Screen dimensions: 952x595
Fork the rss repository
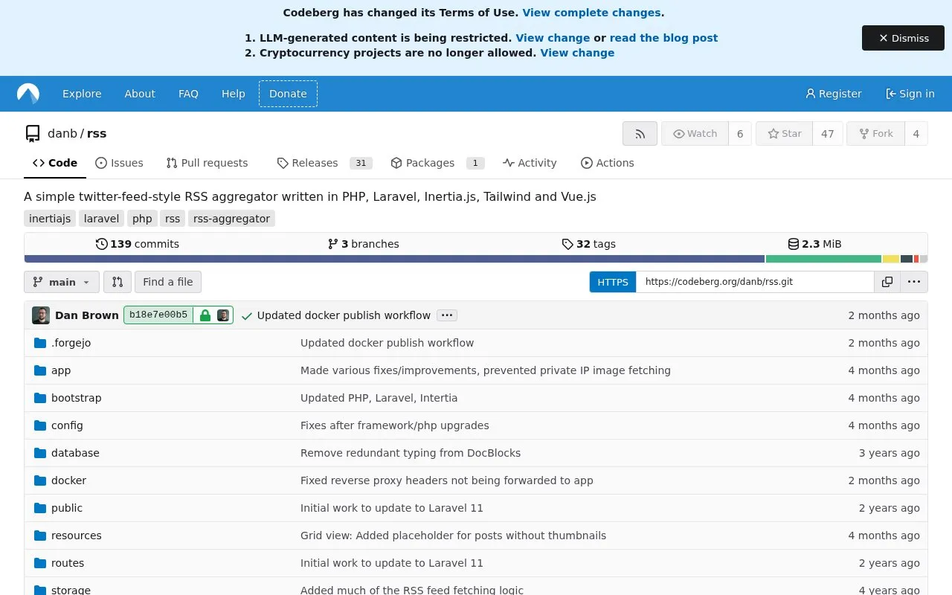[x=875, y=134]
